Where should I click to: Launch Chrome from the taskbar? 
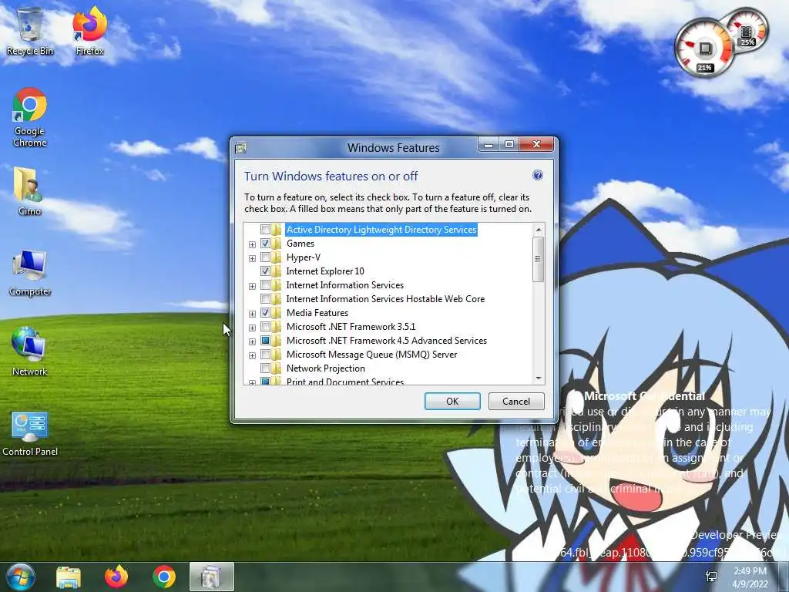[164, 577]
